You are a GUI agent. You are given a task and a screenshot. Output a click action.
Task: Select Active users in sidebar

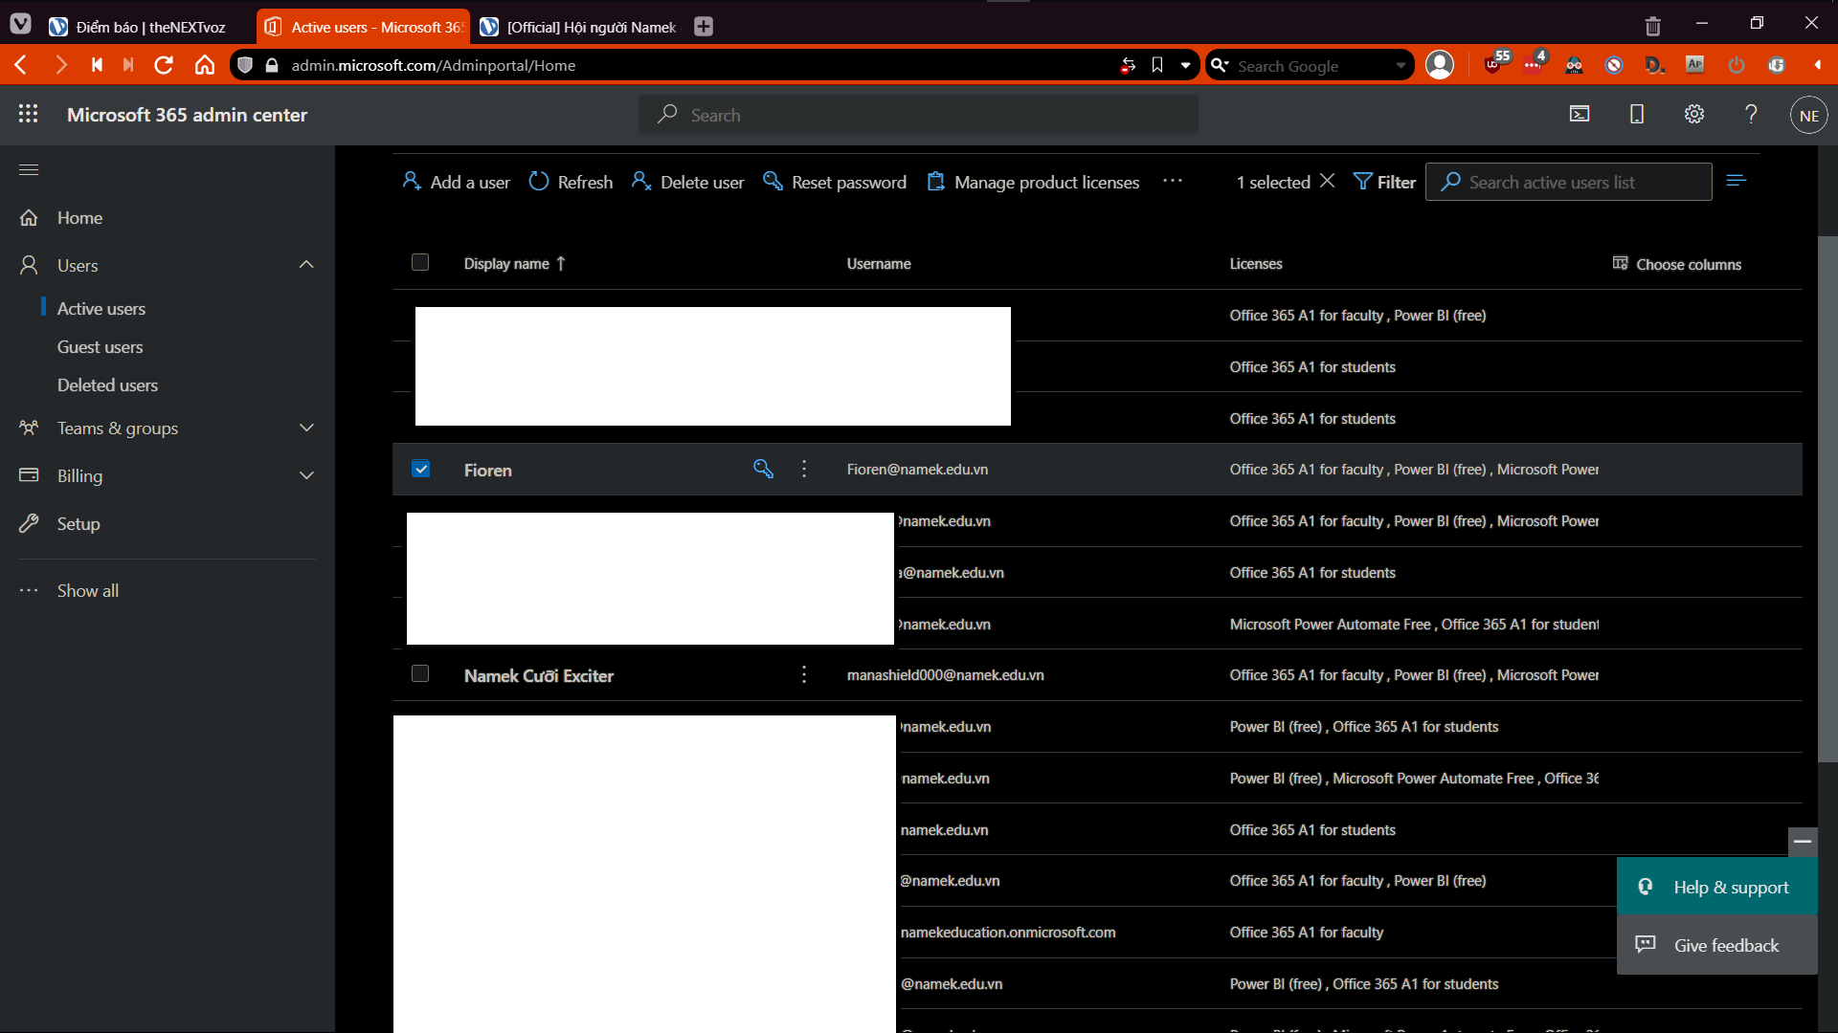pos(101,308)
